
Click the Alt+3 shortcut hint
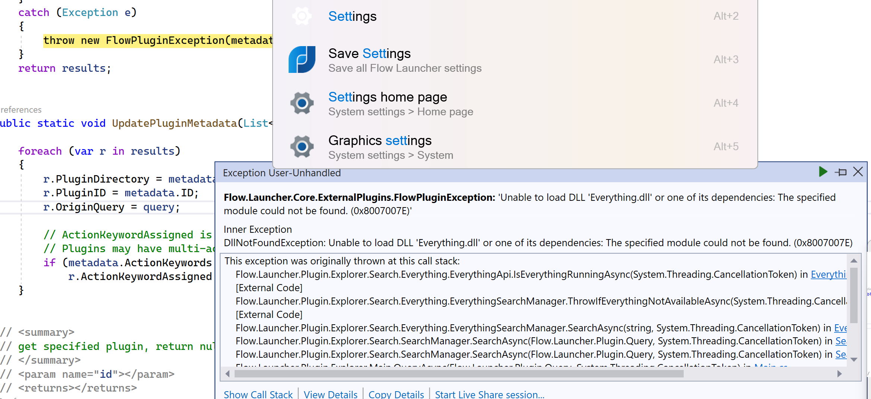click(x=726, y=59)
